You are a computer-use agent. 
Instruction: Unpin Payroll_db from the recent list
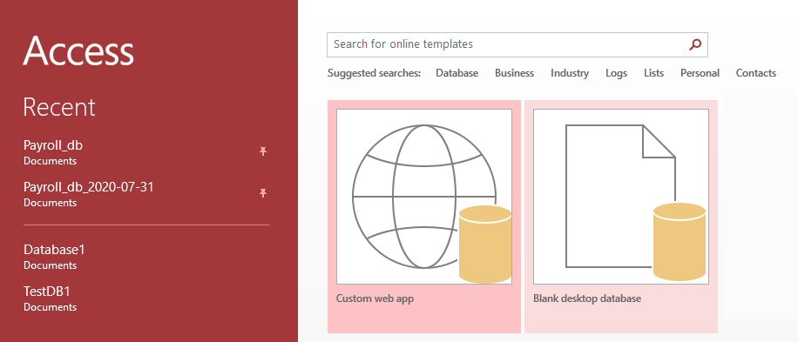pyautogui.click(x=263, y=151)
